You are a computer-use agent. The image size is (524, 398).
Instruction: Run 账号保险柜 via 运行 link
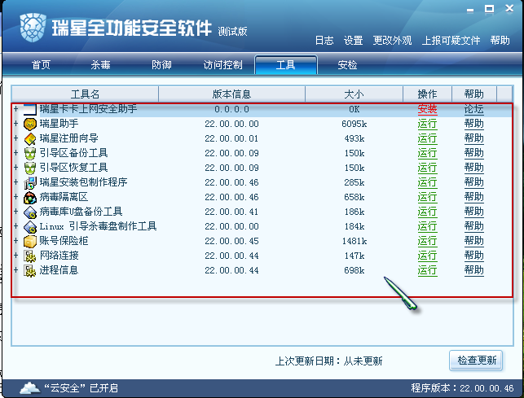point(427,241)
